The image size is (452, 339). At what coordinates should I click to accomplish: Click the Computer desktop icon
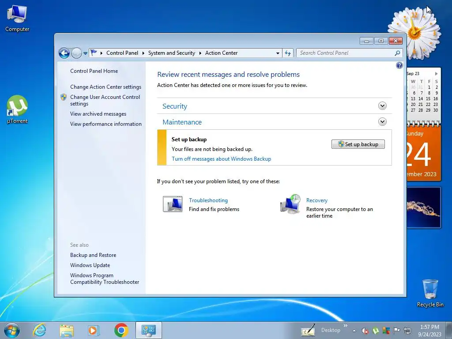tap(17, 19)
